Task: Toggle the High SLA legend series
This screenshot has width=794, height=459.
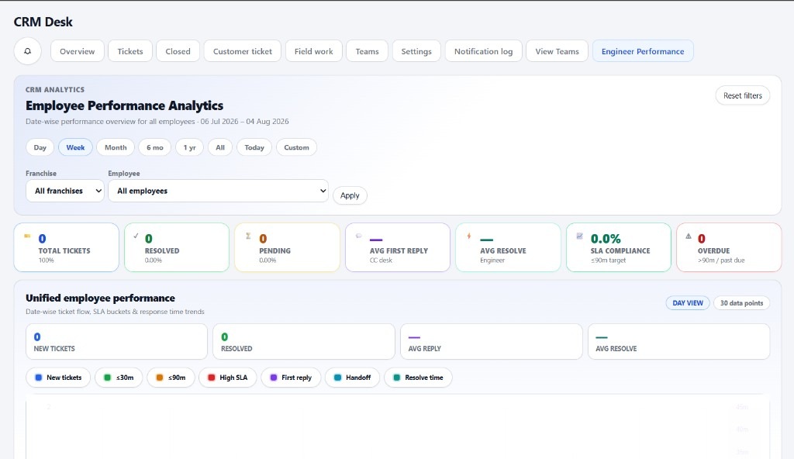Action: click(228, 378)
